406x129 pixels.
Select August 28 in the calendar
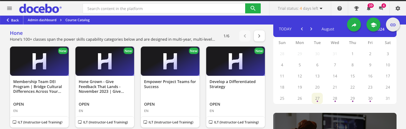pos(335,98)
